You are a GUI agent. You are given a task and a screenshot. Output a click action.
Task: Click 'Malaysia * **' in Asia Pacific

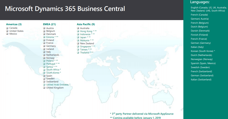coord(87,40)
